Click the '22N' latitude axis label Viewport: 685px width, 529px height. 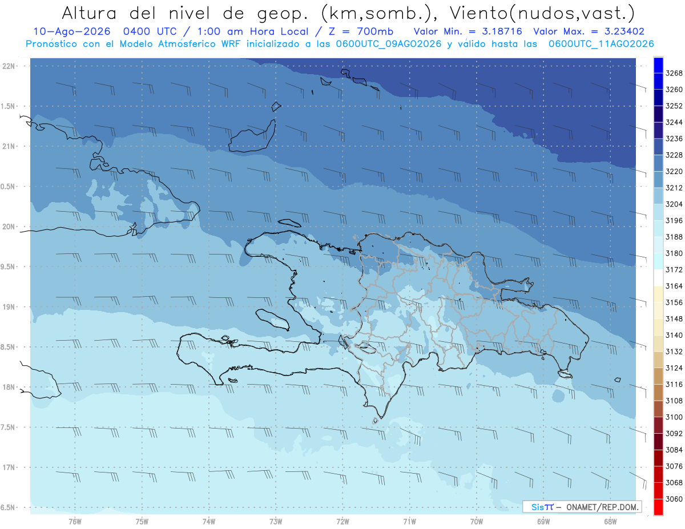click(9, 66)
